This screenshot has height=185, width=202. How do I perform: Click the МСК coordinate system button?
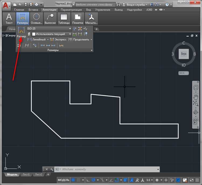tap(183, 73)
